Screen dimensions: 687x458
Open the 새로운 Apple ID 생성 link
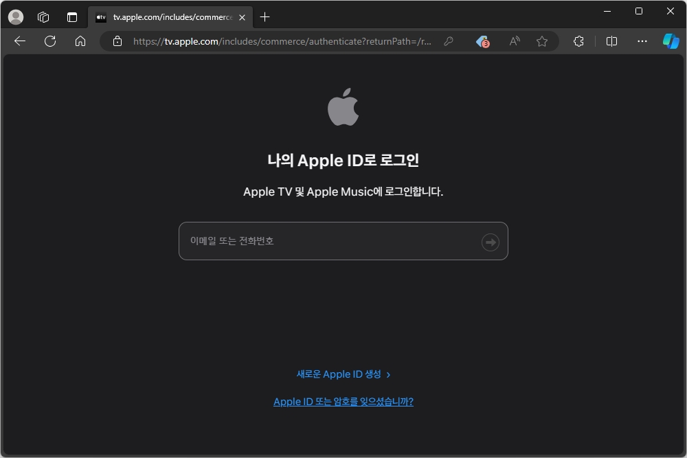(x=343, y=374)
